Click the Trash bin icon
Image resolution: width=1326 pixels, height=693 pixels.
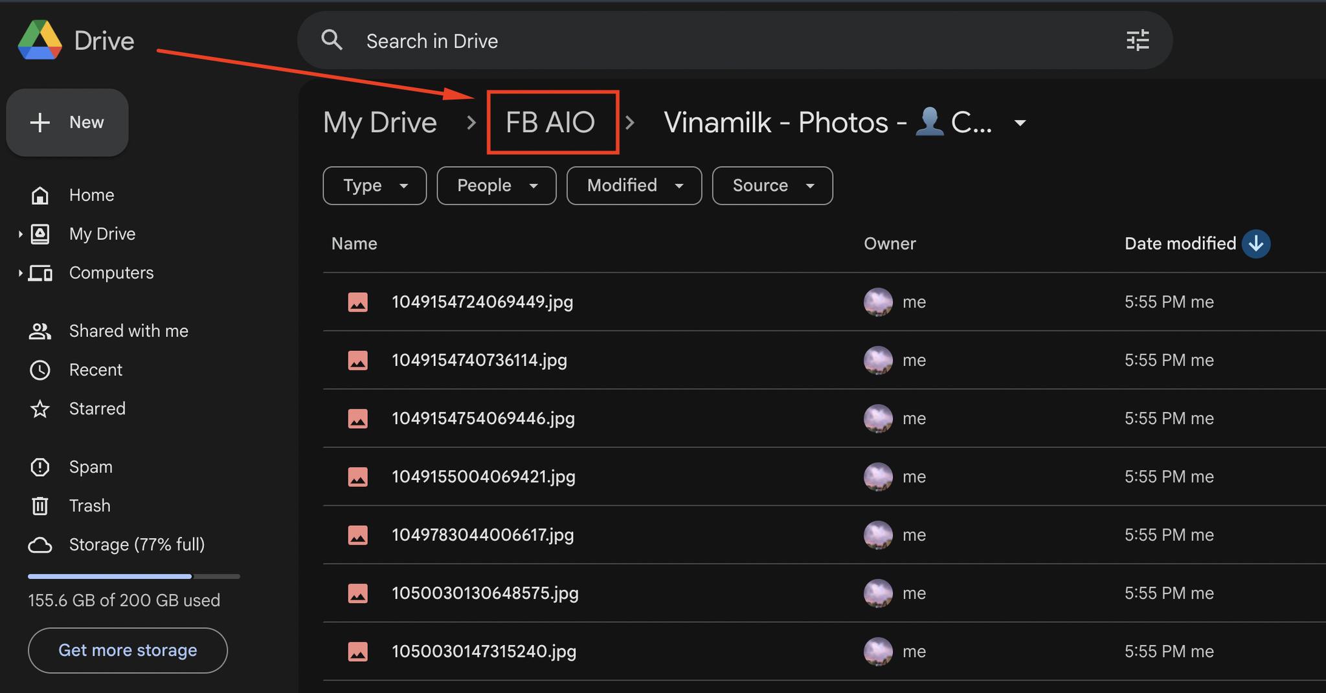point(40,506)
